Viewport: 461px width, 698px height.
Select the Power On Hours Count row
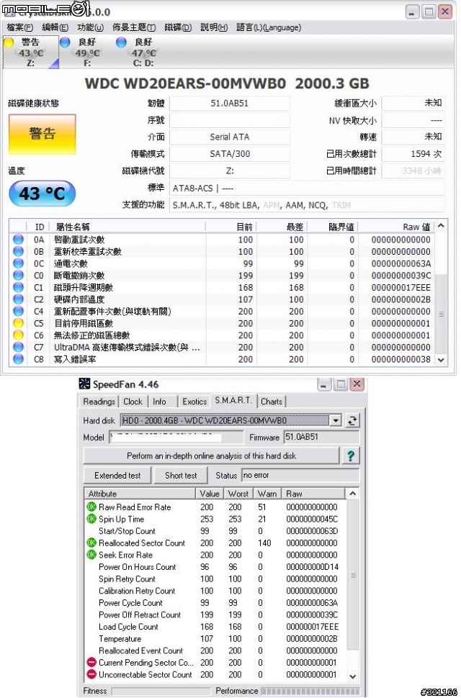215,567
